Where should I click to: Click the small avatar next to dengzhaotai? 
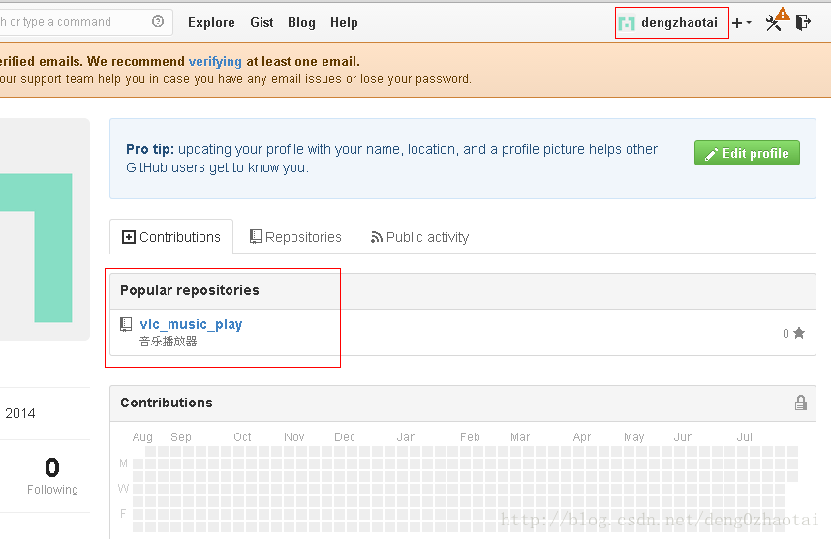pos(627,24)
